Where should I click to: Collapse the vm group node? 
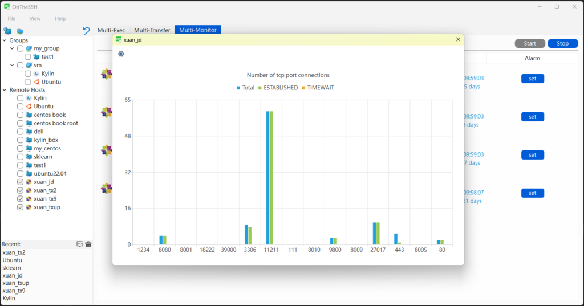[13, 65]
